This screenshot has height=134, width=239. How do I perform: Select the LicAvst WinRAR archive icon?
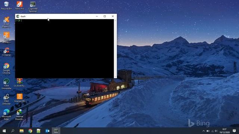[x=20, y=83]
